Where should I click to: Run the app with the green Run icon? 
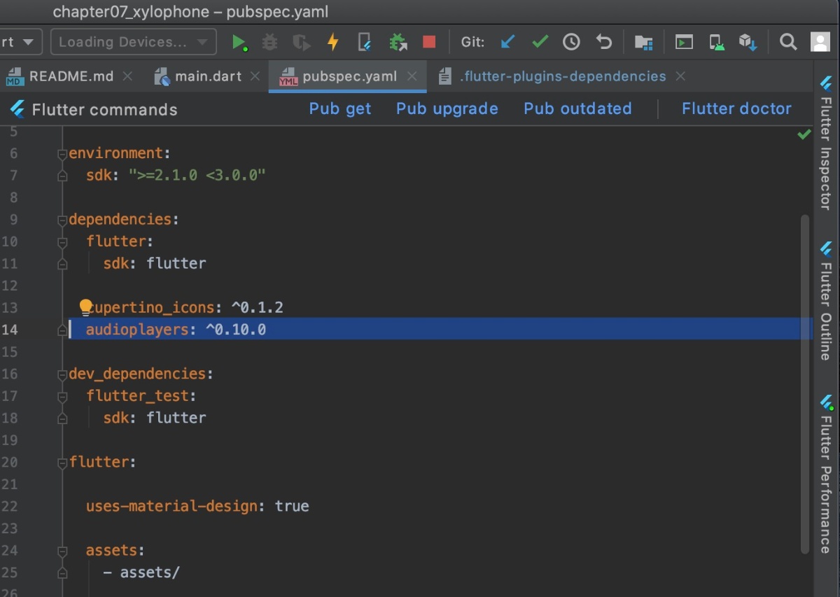click(240, 42)
